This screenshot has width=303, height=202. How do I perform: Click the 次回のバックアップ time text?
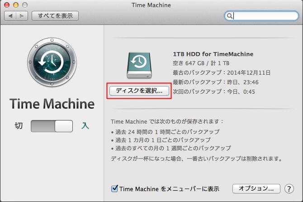214,91
